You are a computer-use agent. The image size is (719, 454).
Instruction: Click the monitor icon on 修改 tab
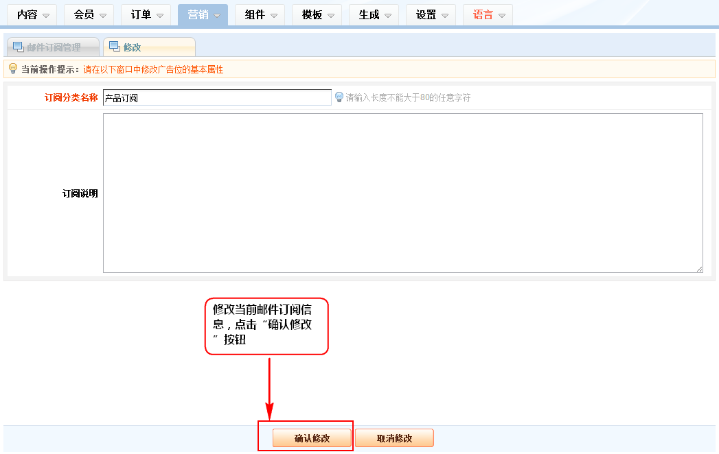click(114, 47)
